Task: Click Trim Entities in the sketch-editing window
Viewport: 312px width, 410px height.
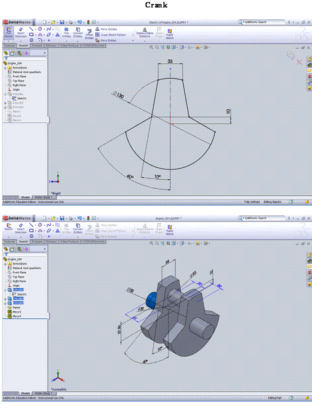Action: point(66,32)
